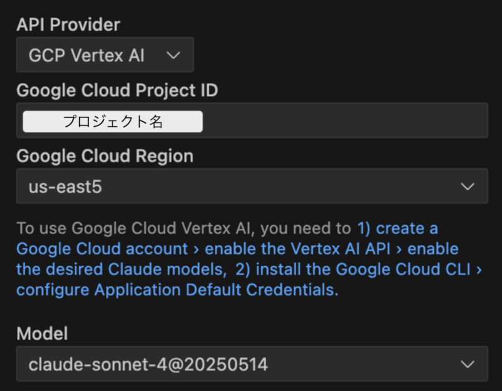This screenshot has width=502, height=391.
Task: Click the arrow separator after Google Cloud account
Action: pos(196,249)
